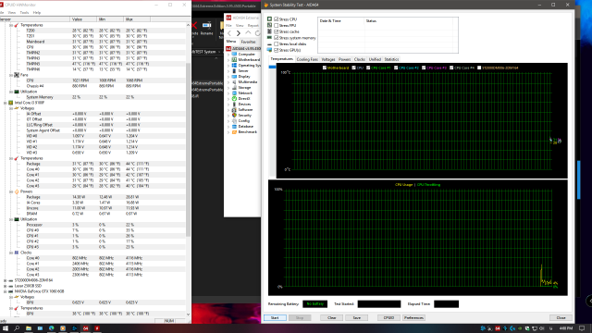The width and height of the screenshot is (592, 333).
Task: Enable Stress local disks checkbox
Action: click(x=276, y=44)
